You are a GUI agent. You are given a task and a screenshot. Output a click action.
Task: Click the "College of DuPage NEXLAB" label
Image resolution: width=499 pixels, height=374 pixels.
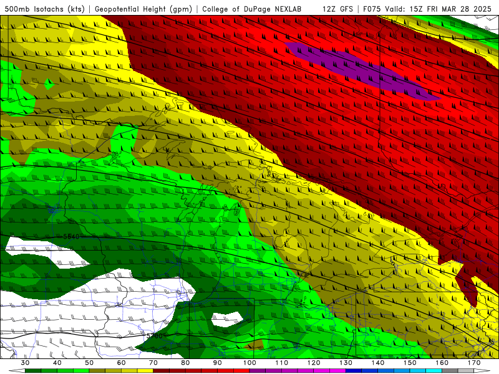coord(252,9)
